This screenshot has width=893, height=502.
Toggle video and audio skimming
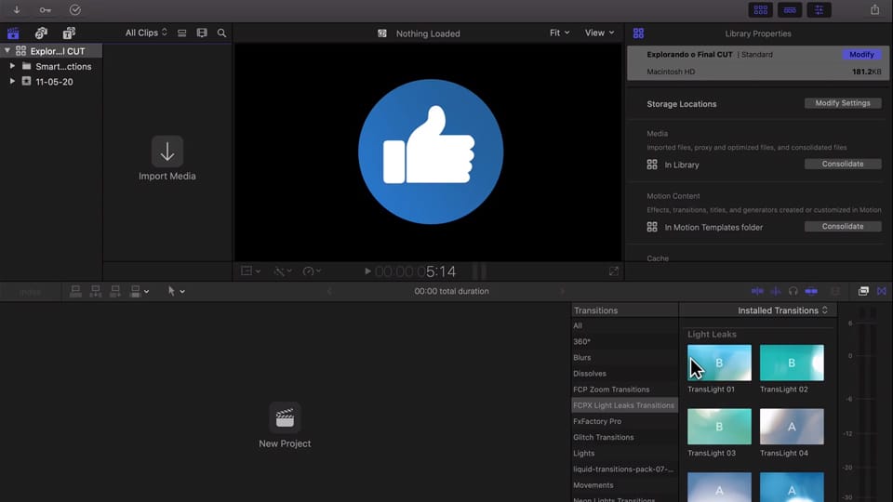pyautogui.click(x=757, y=291)
